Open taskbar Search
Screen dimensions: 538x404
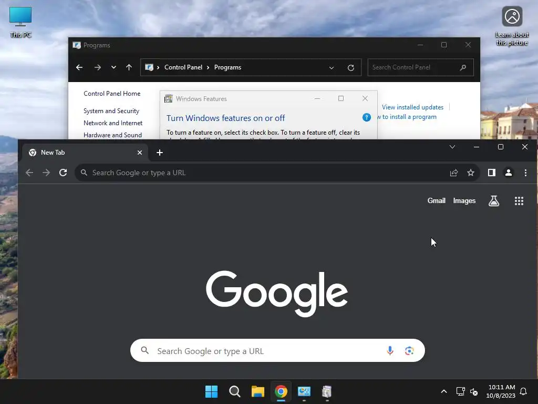pyautogui.click(x=235, y=391)
